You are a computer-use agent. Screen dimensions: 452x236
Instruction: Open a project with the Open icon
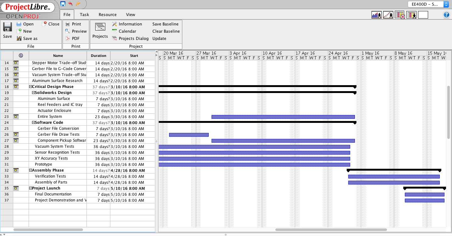click(x=19, y=24)
